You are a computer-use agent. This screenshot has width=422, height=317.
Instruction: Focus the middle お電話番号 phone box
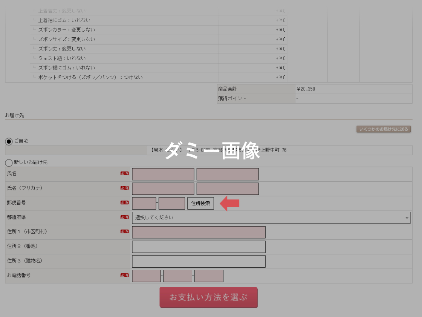[177, 276]
